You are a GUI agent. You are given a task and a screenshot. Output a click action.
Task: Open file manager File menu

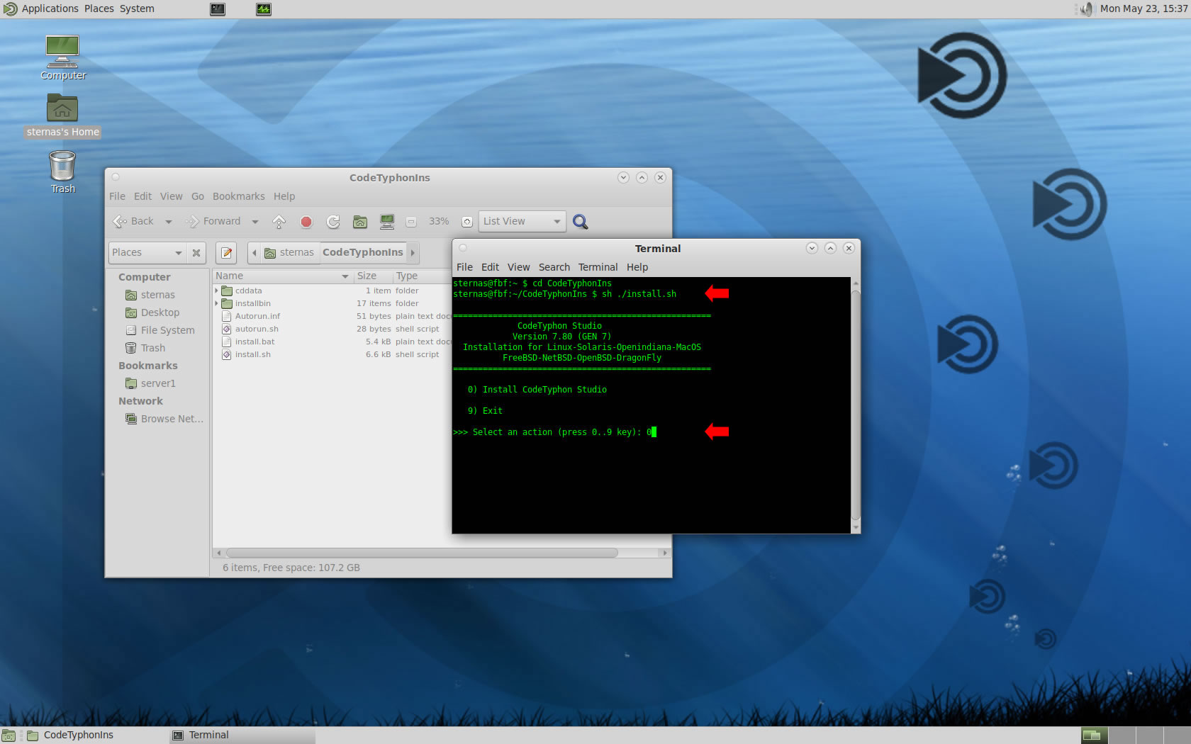click(117, 196)
